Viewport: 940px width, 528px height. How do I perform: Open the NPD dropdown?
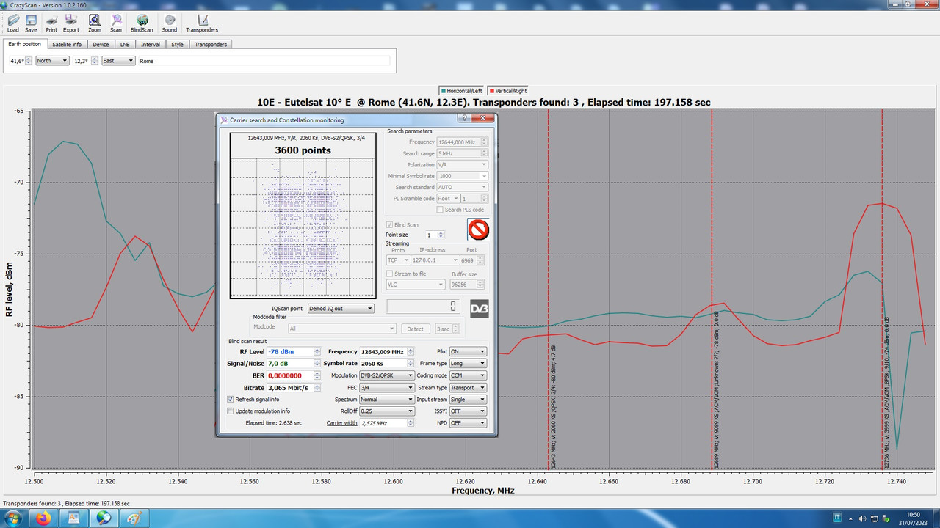pos(468,422)
